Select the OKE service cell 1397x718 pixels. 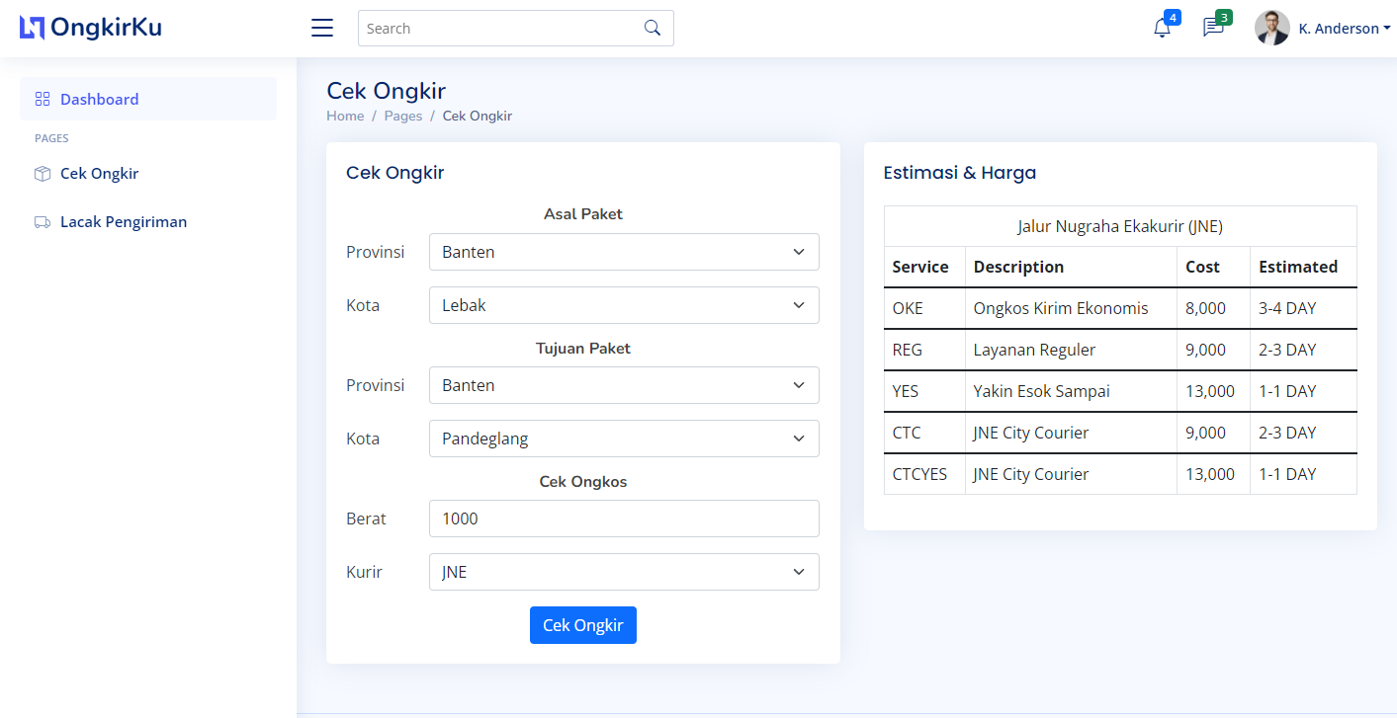tap(924, 308)
